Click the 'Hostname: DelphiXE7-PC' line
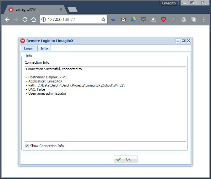Image resolution: width=211 pixels, height=179 pixels. [46, 77]
